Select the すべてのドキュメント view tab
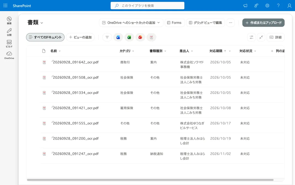295x185 pixels. 45,37
